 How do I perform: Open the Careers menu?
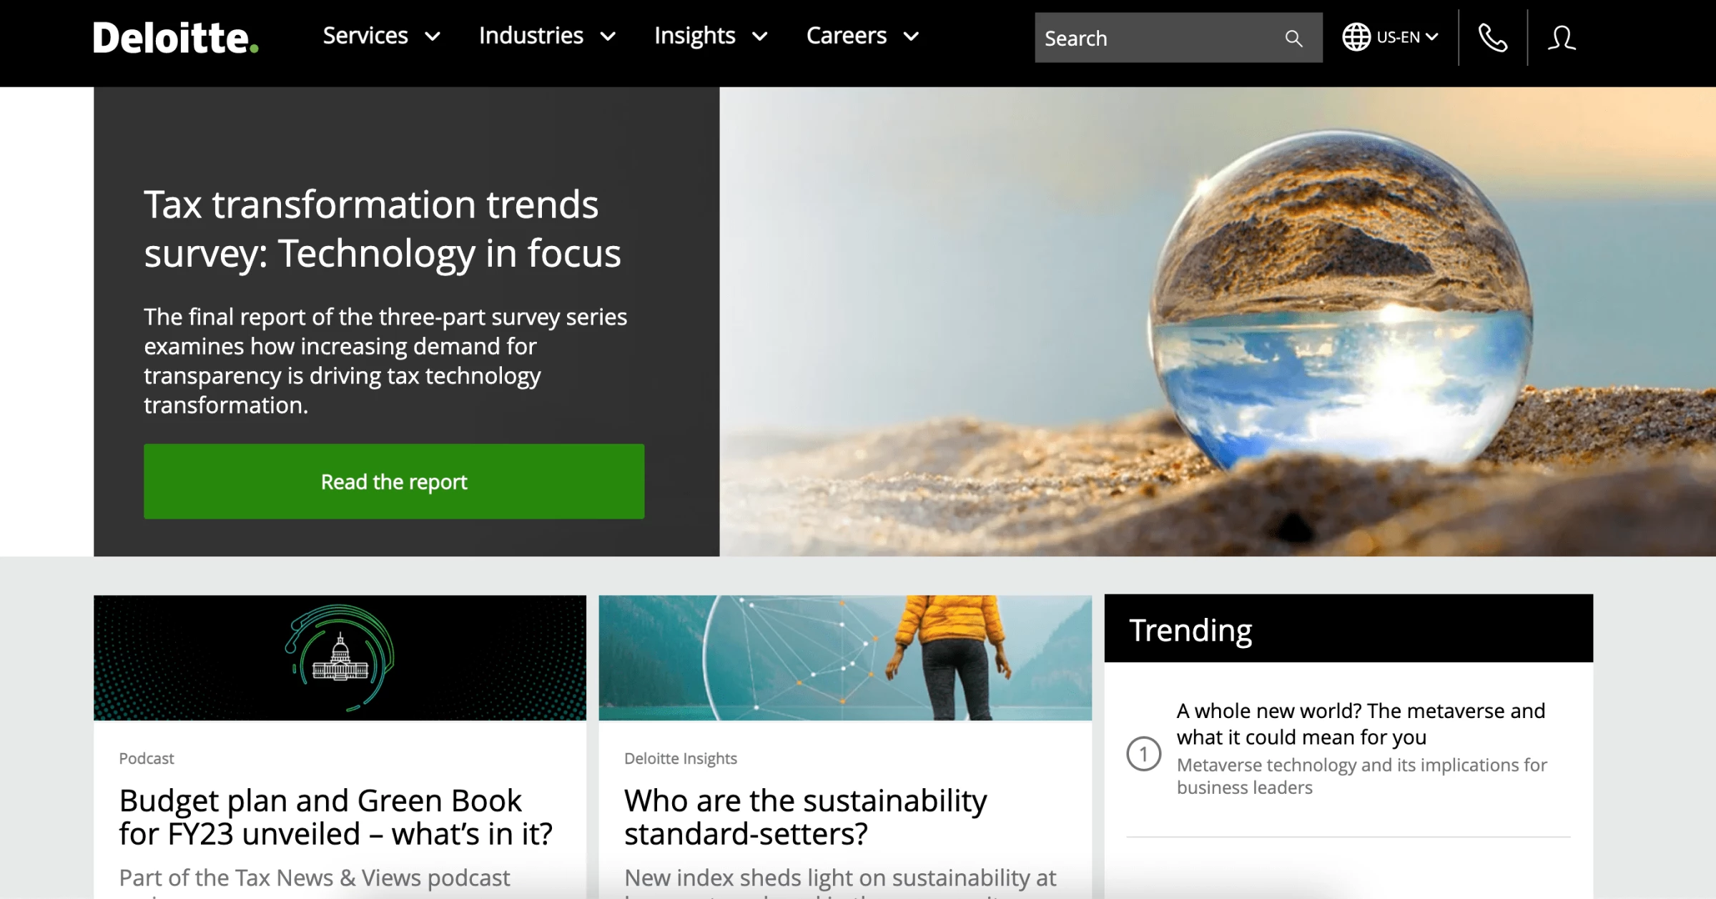[847, 36]
